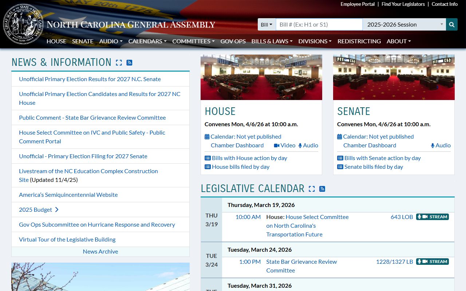466x291 pixels.
Task: Open House Video stream link
Action: (285, 145)
